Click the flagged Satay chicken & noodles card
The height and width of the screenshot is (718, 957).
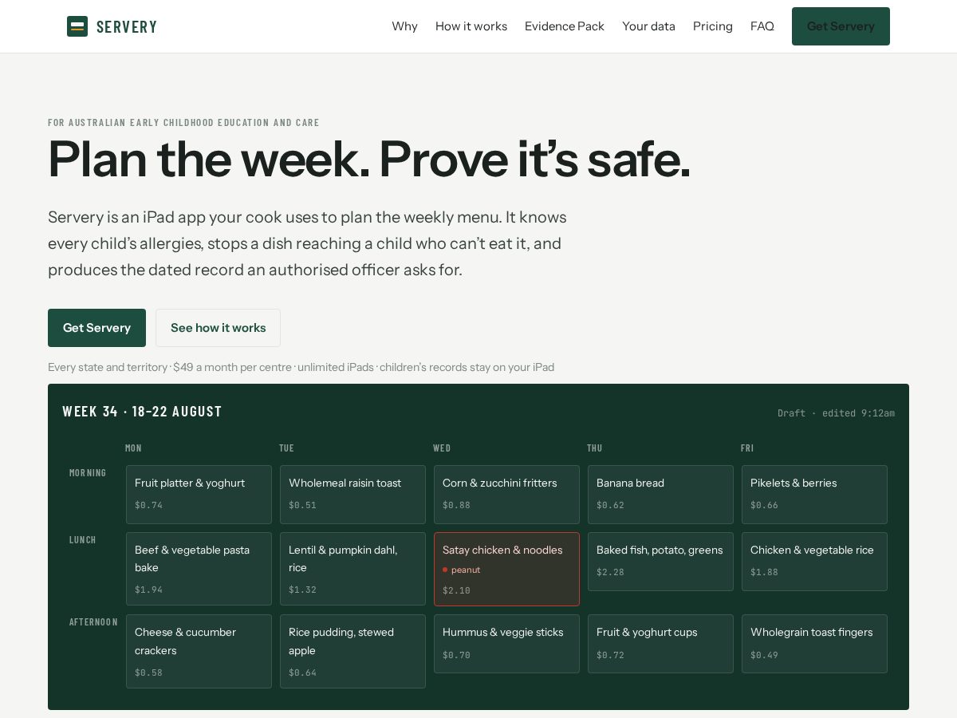click(506, 569)
